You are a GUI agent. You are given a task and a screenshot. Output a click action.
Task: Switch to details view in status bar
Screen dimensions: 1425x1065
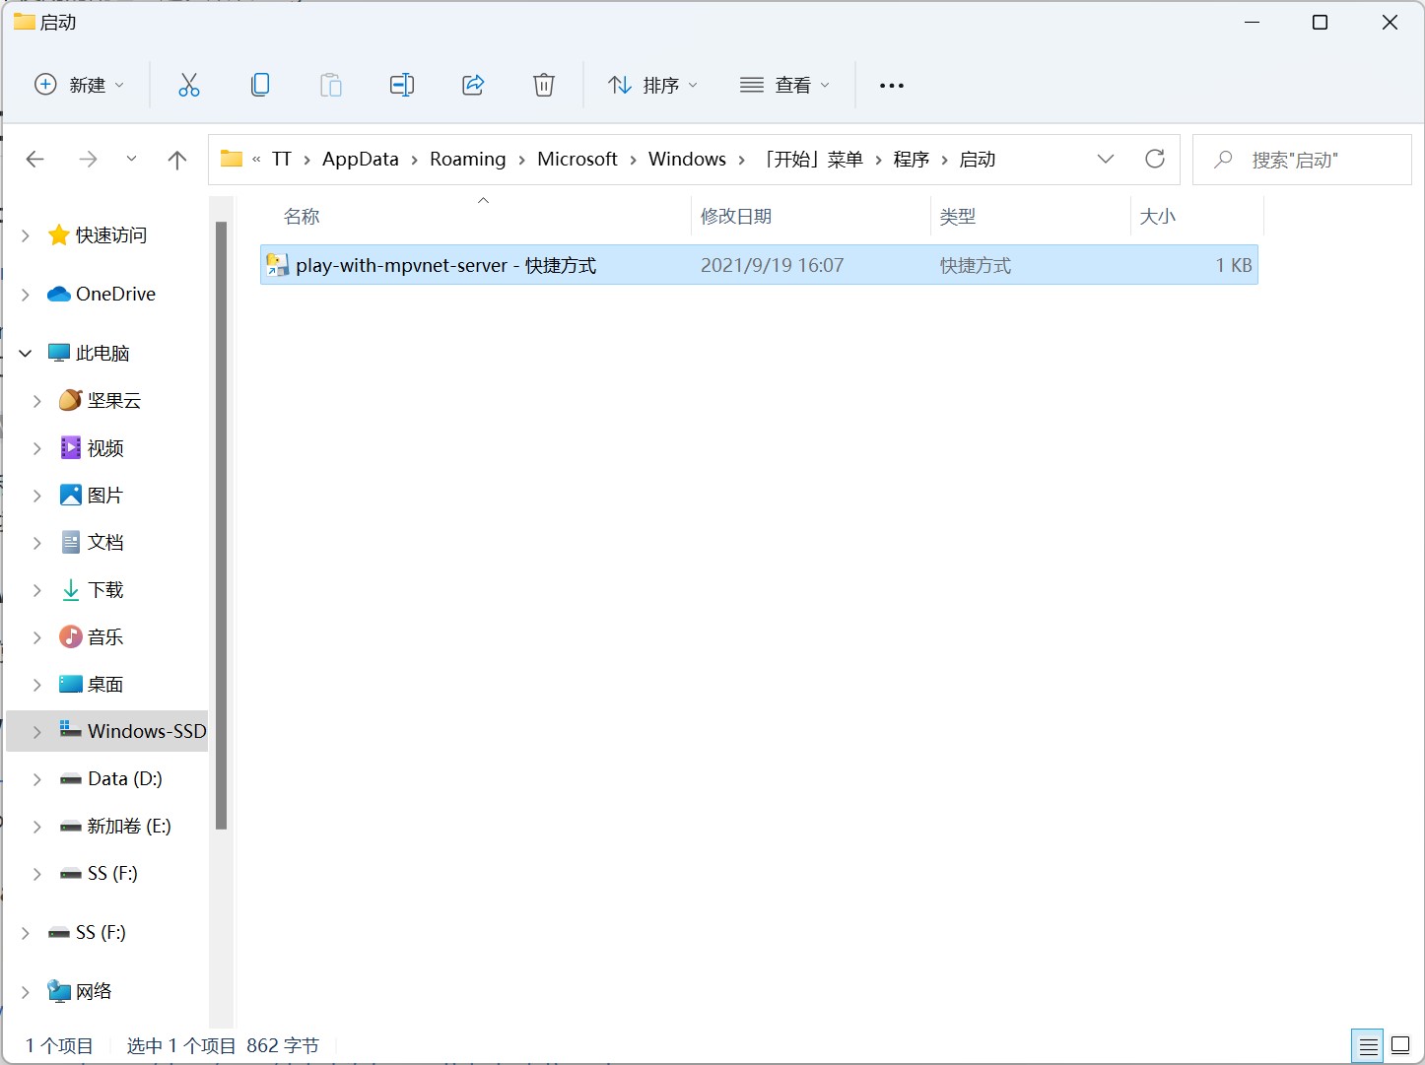(x=1369, y=1045)
